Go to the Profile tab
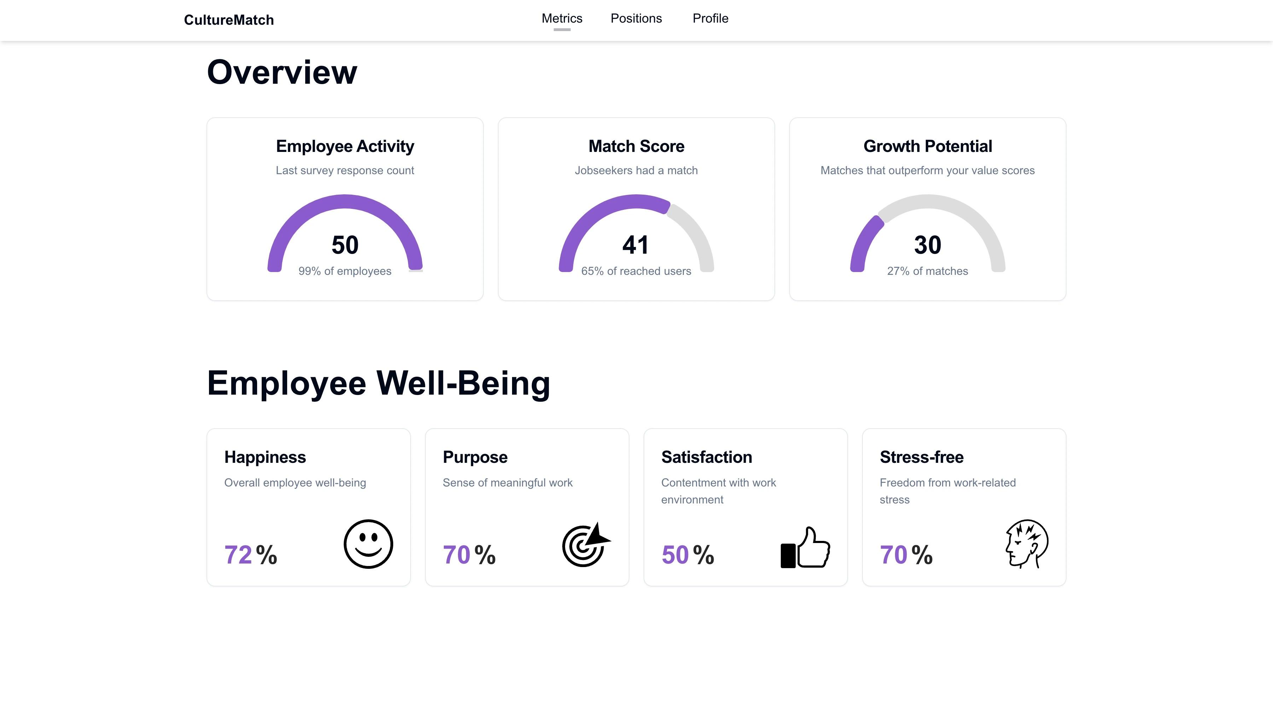Image resolution: width=1273 pixels, height=708 pixels. tap(710, 18)
